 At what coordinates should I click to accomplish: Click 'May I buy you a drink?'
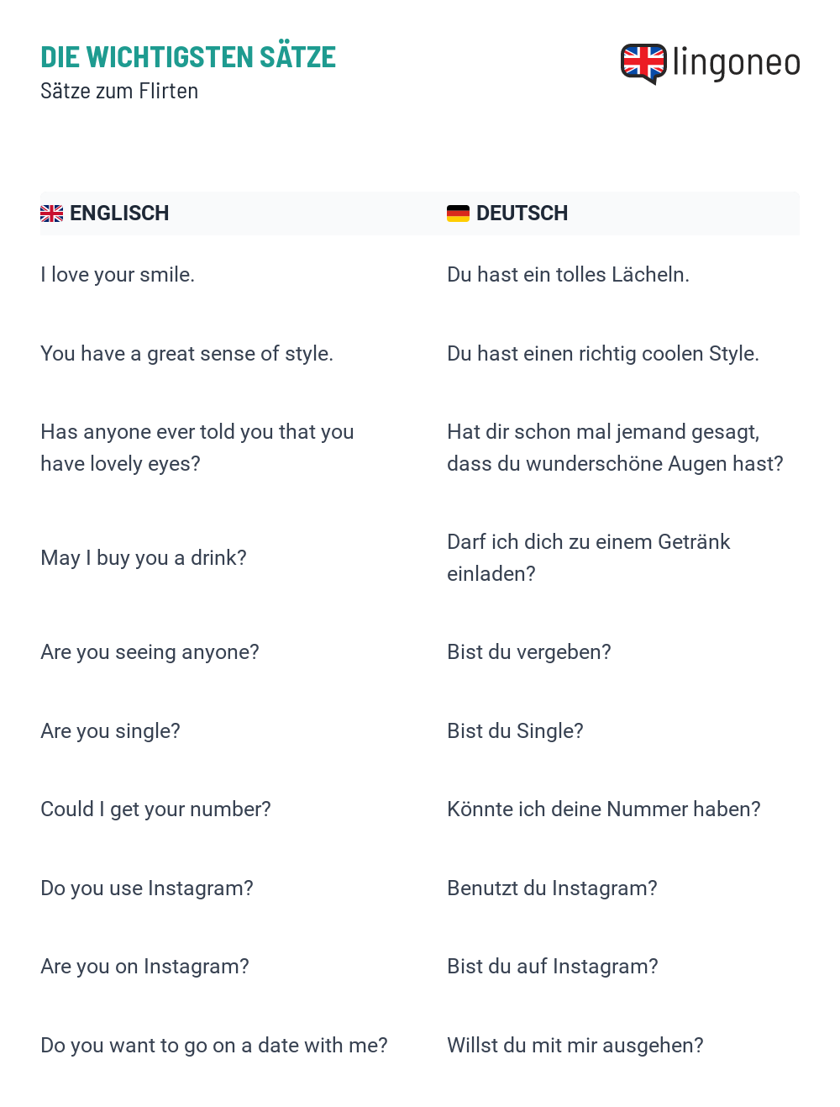[144, 558]
